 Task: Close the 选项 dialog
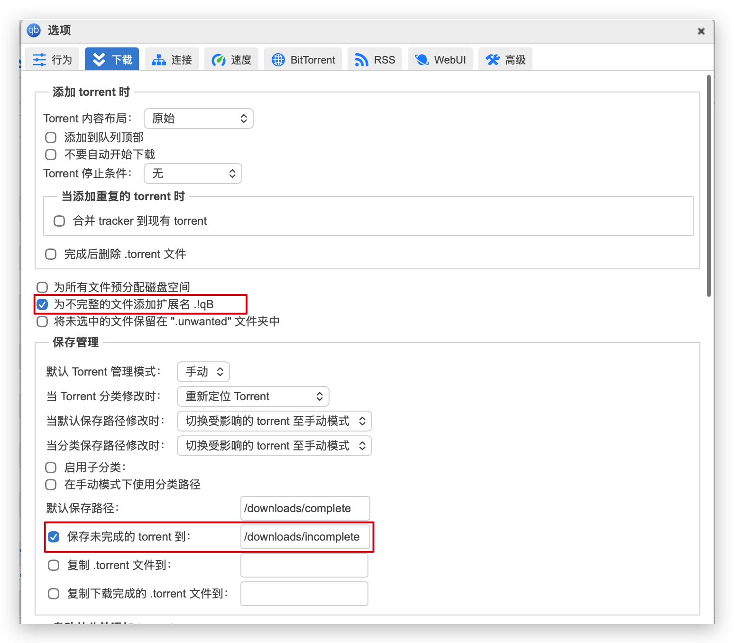(x=701, y=30)
